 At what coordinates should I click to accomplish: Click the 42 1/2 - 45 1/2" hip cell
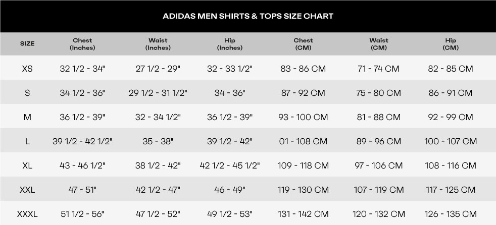tap(230, 165)
